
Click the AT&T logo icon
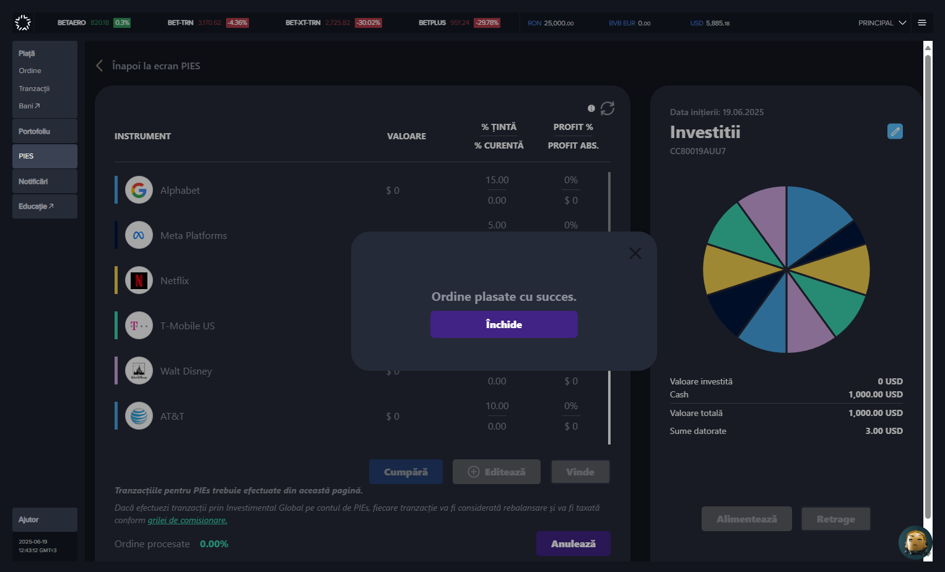point(139,416)
